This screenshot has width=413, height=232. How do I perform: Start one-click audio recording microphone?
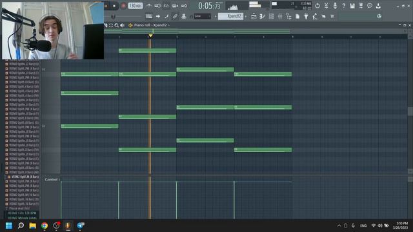pyautogui.click(x=335, y=6)
